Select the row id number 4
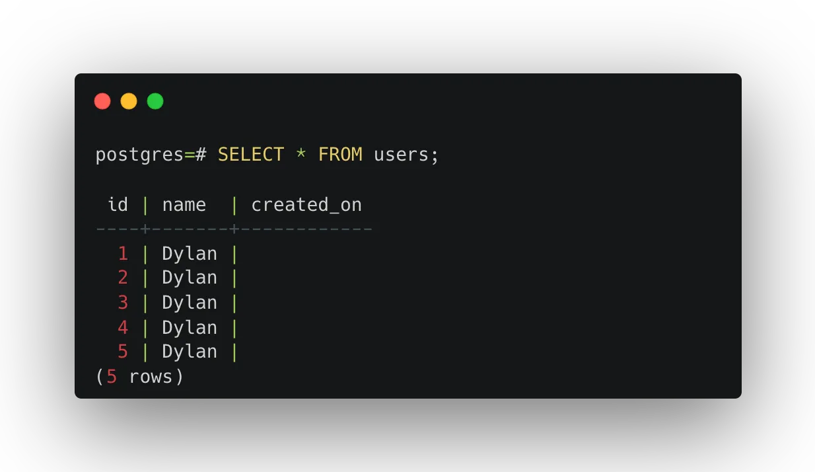 click(123, 328)
